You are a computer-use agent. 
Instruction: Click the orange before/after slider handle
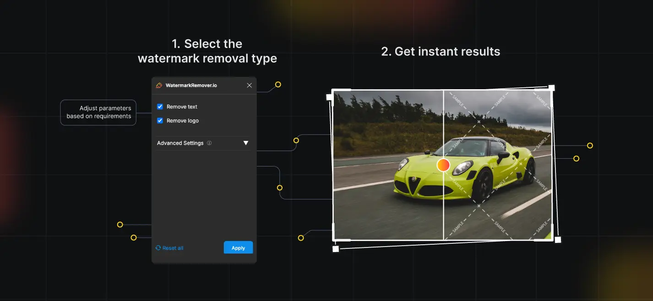(443, 165)
